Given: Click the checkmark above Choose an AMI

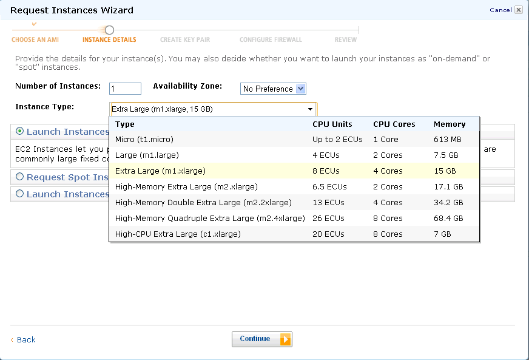Looking at the screenshot, I should (x=34, y=24).
